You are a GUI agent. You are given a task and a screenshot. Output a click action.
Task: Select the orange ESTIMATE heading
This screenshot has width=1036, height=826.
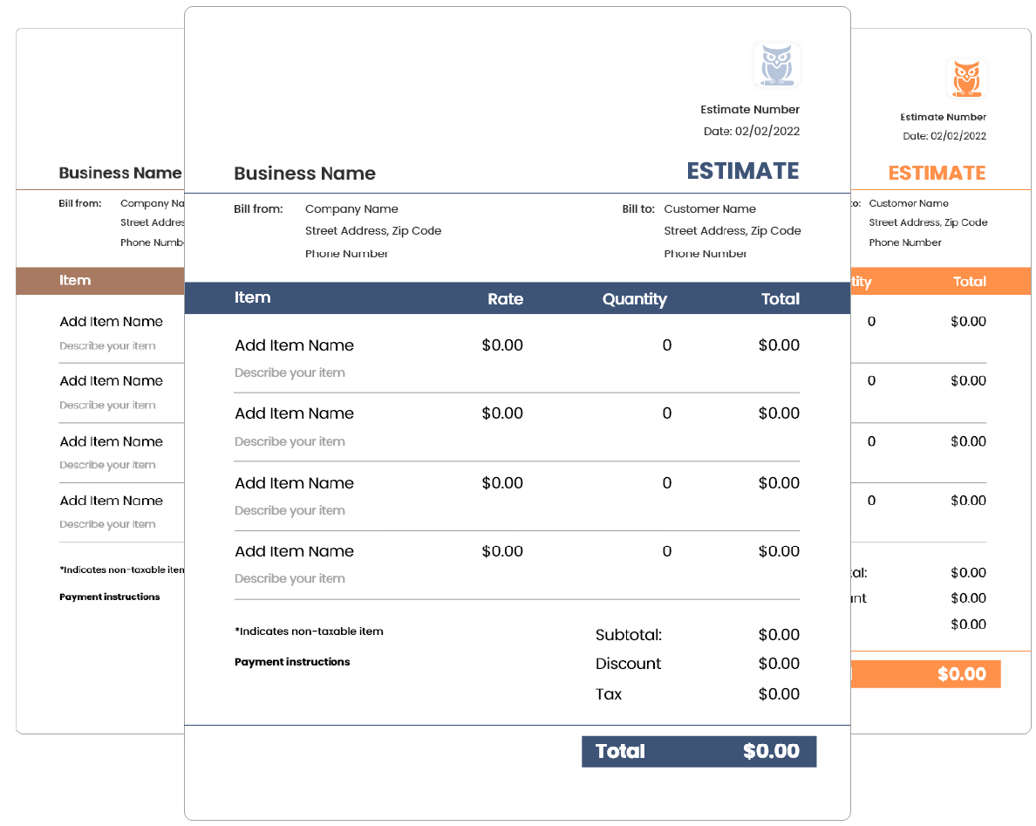pyautogui.click(x=937, y=173)
